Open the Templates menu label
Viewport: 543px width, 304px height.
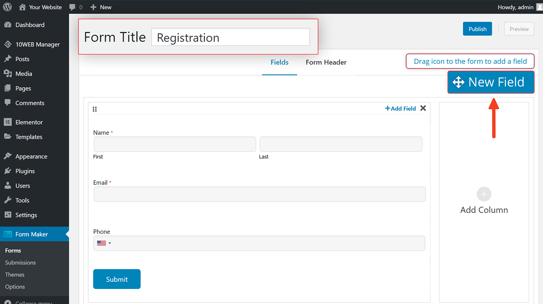(29, 137)
